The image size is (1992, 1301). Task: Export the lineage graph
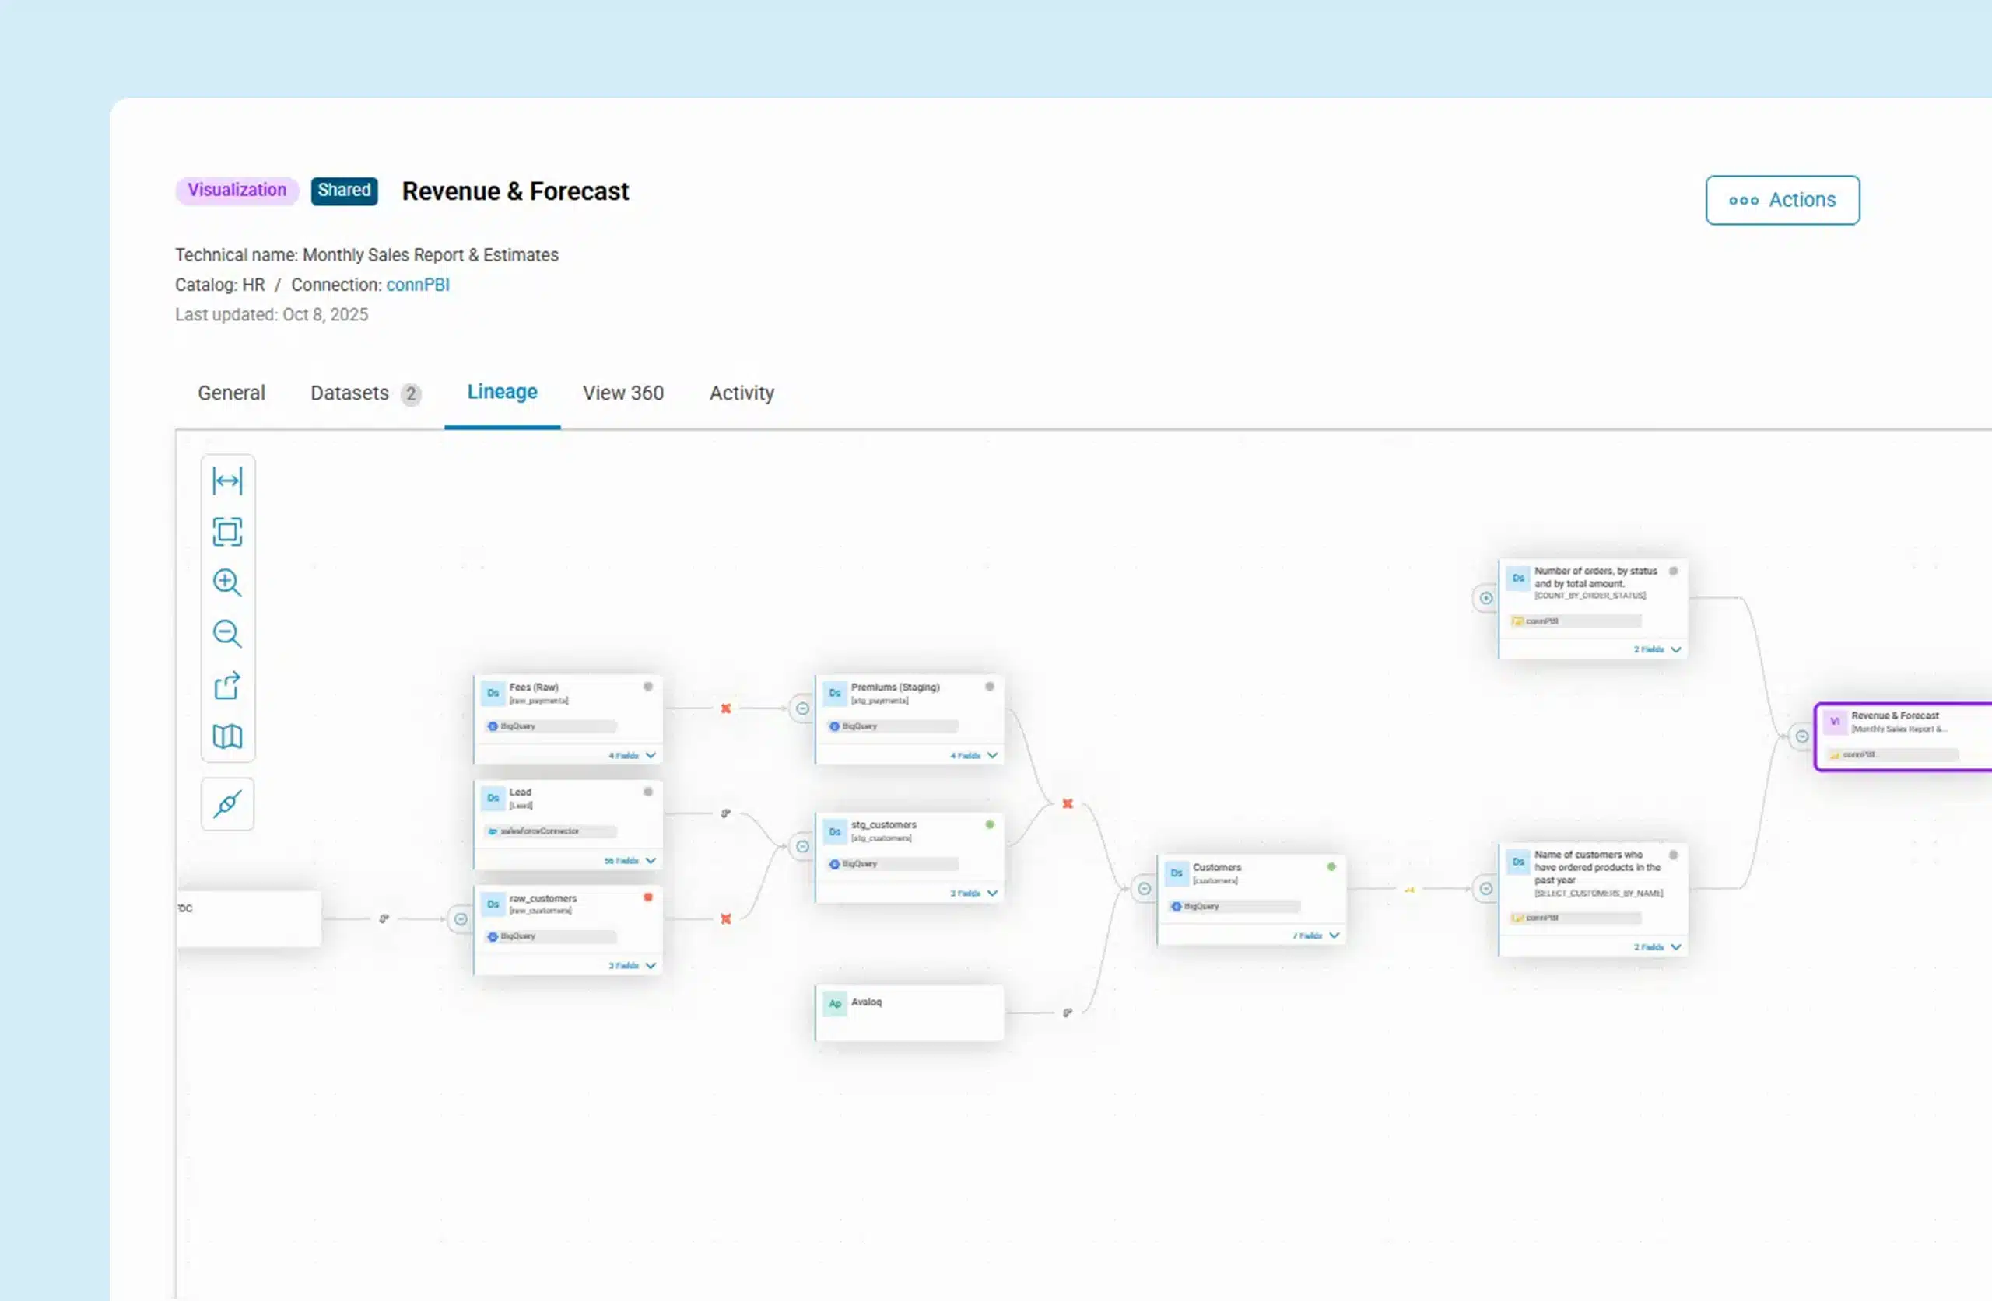(x=228, y=685)
